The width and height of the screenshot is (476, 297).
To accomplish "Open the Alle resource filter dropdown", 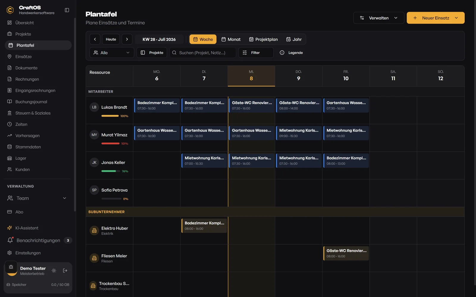I will [112, 53].
